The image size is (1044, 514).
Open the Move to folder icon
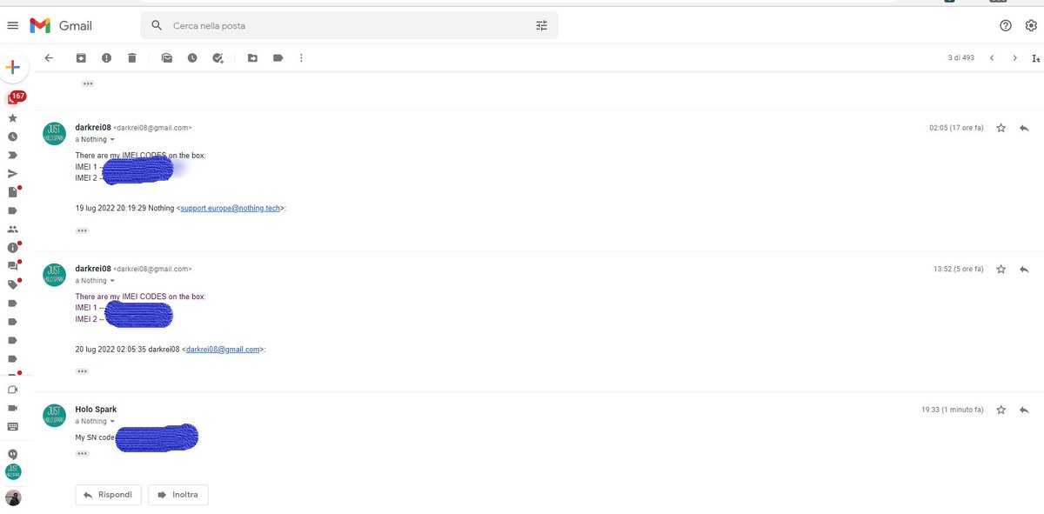pos(252,58)
